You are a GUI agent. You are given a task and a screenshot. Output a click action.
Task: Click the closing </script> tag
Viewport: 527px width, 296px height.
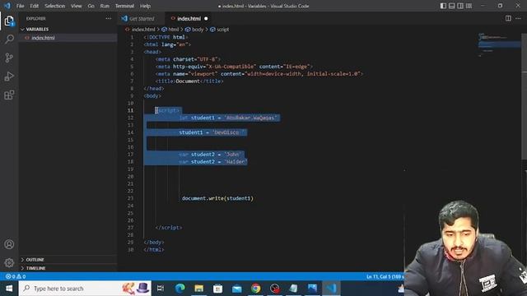tap(169, 228)
